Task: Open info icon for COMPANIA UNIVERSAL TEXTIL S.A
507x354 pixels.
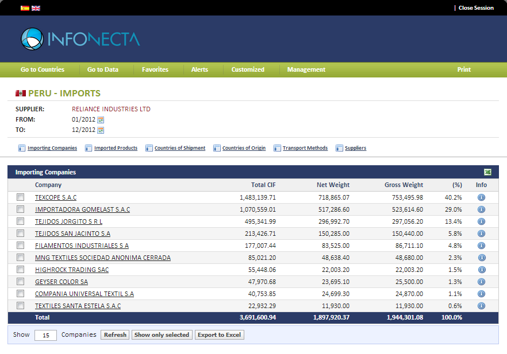Action: click(x=482, y=294)
